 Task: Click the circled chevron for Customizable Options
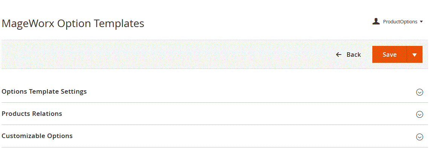[x=419, y=137]
